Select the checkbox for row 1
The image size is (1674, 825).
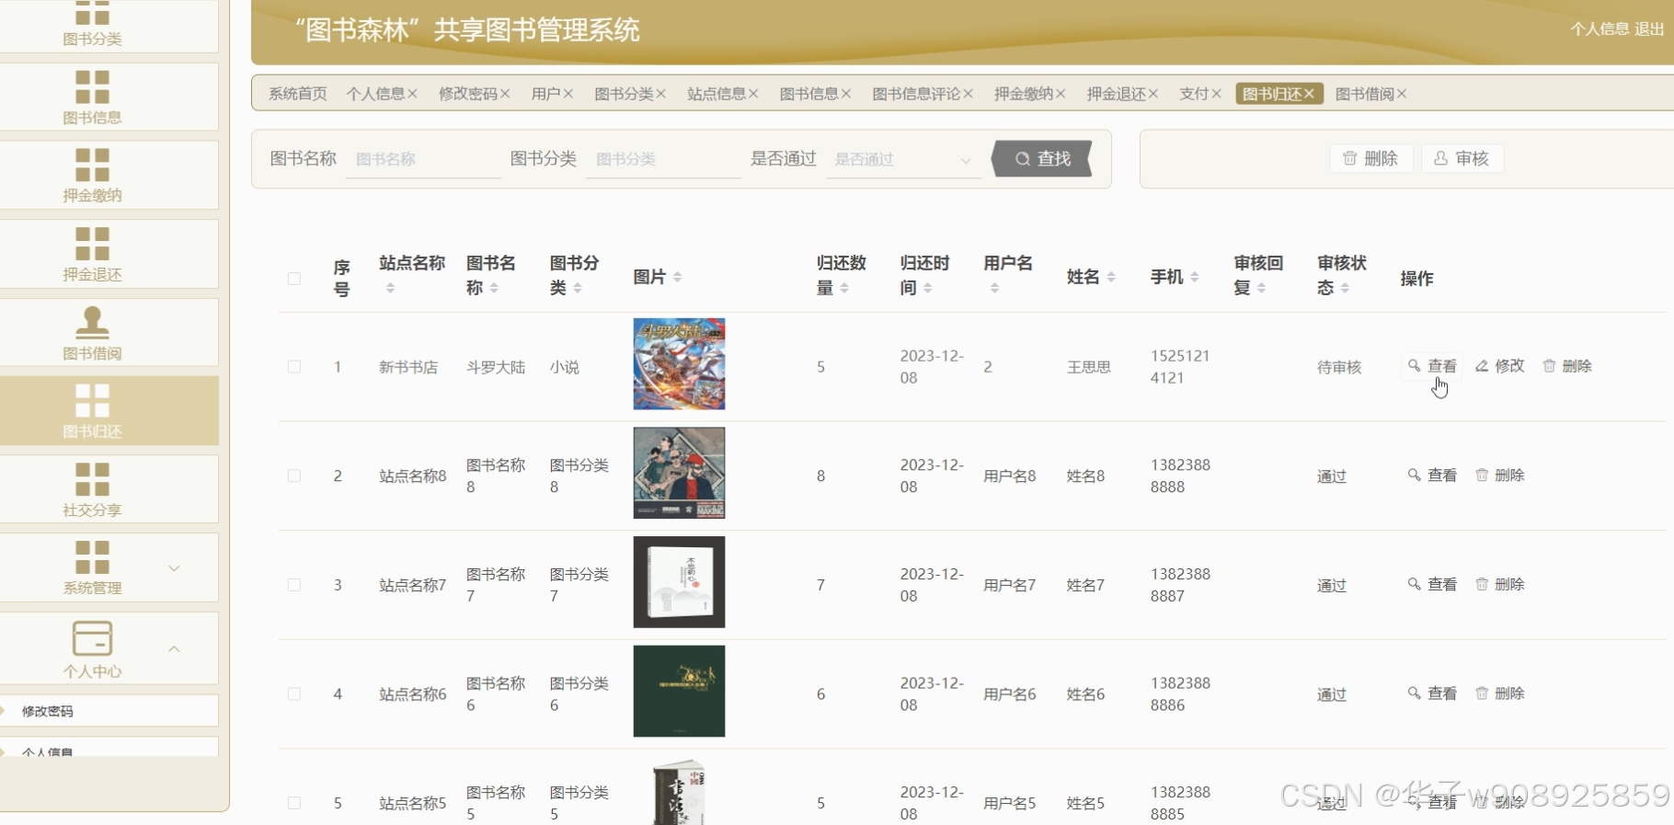pos(294,367)
